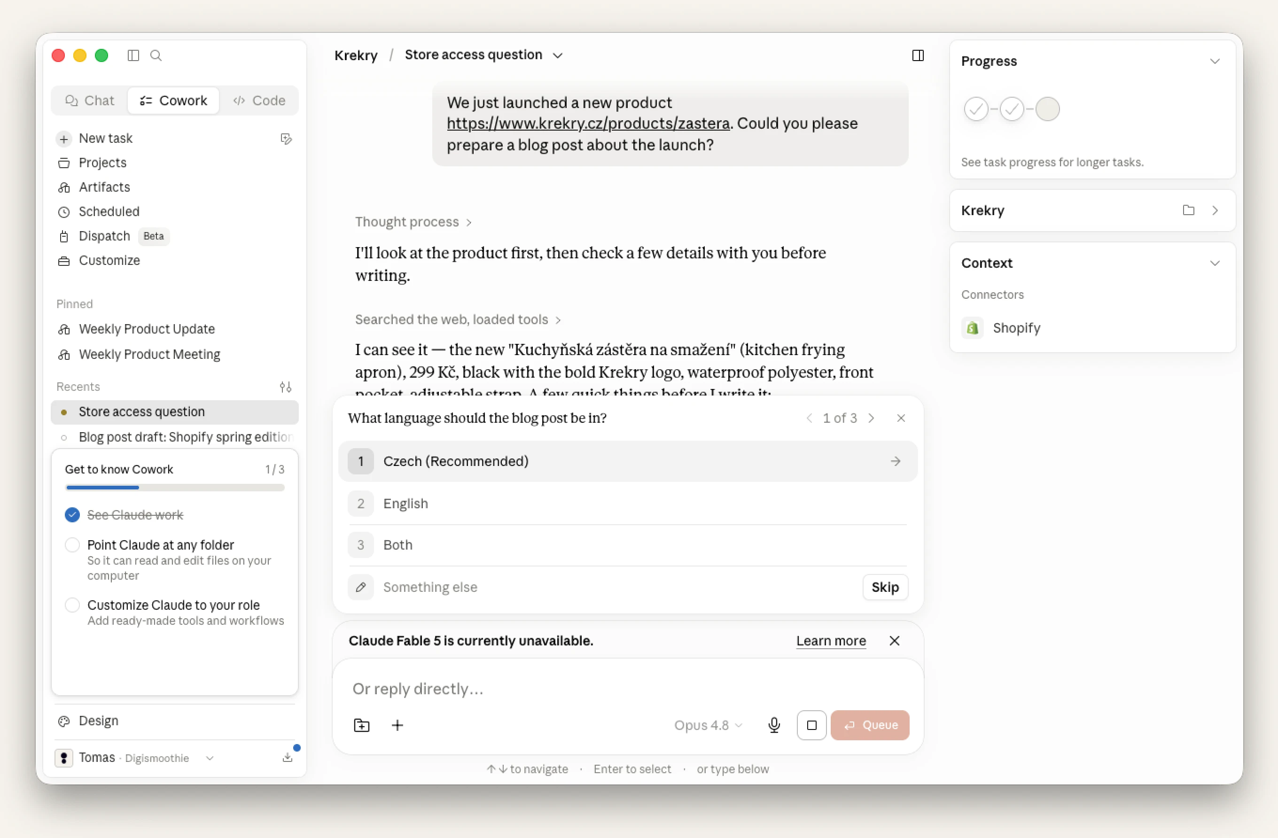Image resolution: width=1278 pixels, height=838 pixels.
Task: Open the Opus 4.8 model selector
Action: (708, 725)
